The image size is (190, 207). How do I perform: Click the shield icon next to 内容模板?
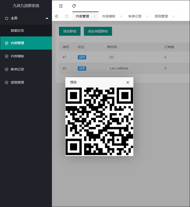7,56
